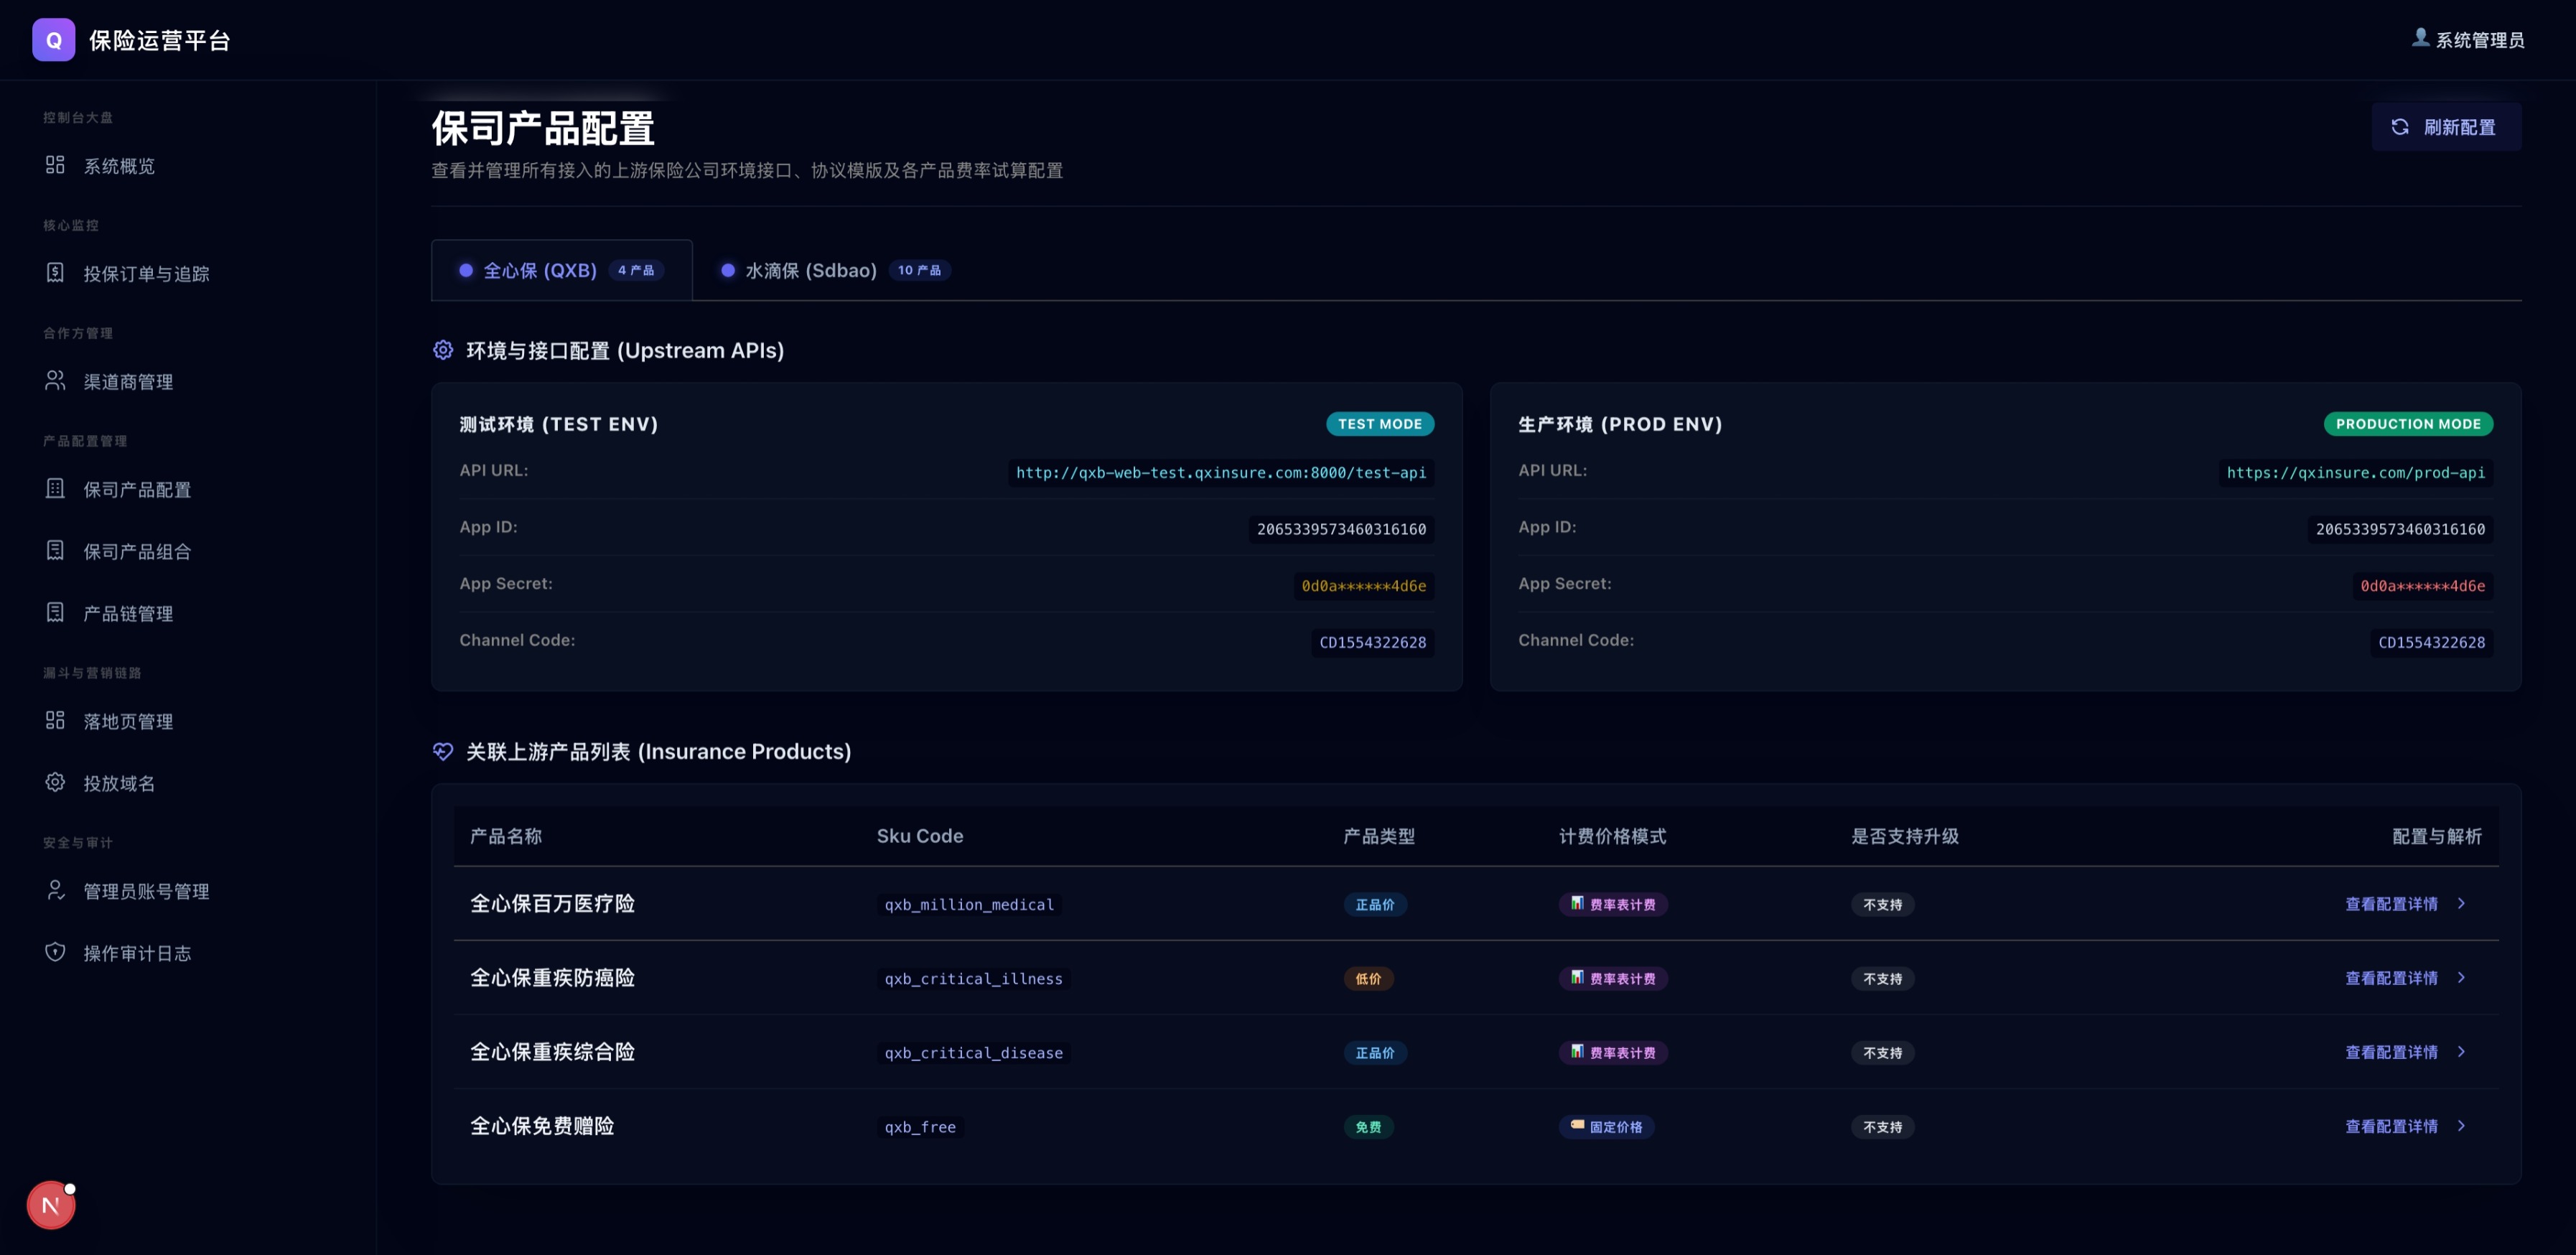Screen dimensions: 2576x1255
Task: Click the 系统管理员 account label
Action: coord(2480,40)
